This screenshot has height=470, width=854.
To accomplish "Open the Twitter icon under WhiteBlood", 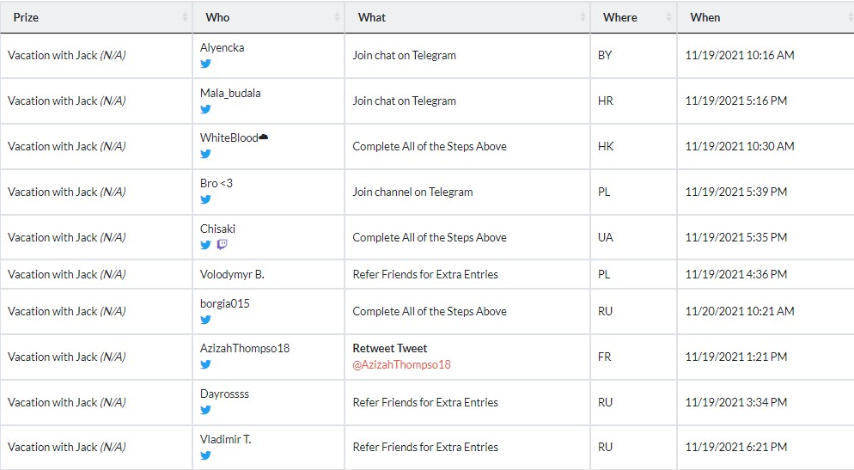I will coord(205,154).
